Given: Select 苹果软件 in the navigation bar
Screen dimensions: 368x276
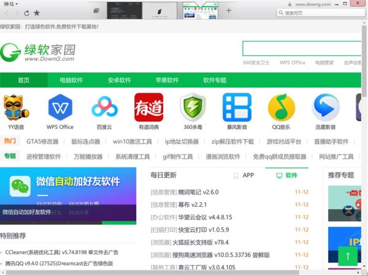Looking at the screenshot, I should click(x=167, y=80).
